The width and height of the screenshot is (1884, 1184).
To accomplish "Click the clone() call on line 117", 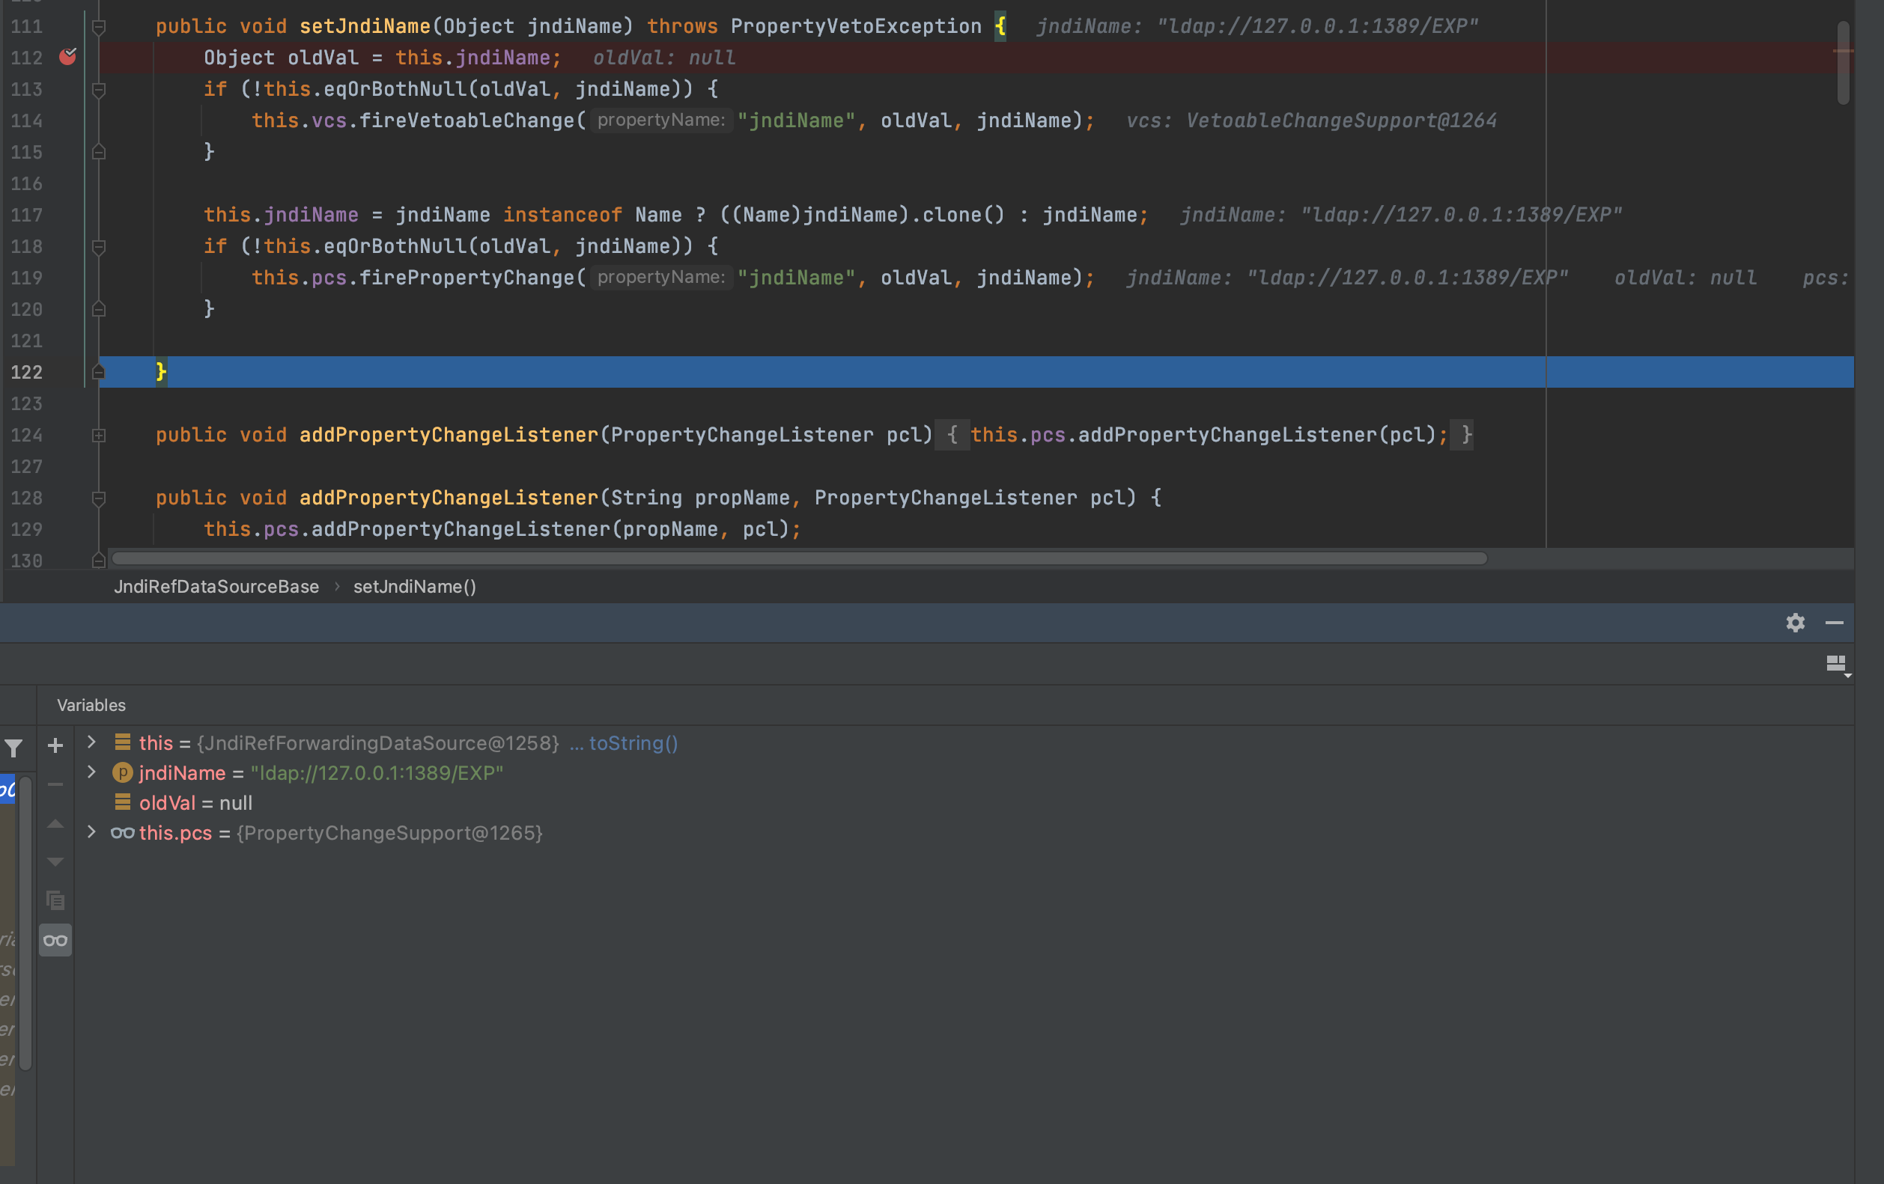I will (963, 215).
